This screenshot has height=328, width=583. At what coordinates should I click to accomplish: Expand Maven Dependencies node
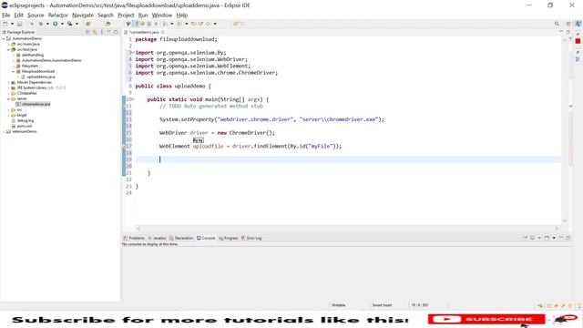coord(9,82)
